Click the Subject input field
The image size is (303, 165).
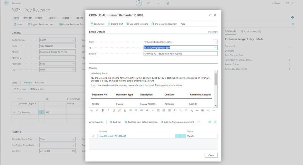click(181, 54)
